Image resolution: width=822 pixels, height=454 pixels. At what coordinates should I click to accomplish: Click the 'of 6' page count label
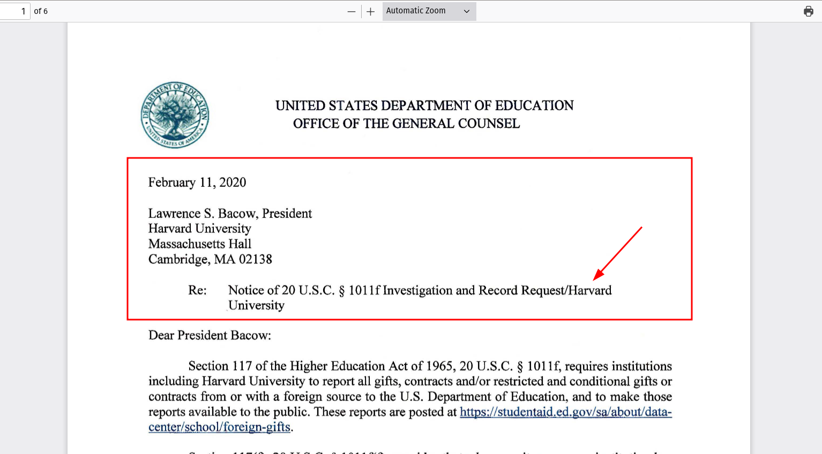pyautogui.click(x=41, y=11)
